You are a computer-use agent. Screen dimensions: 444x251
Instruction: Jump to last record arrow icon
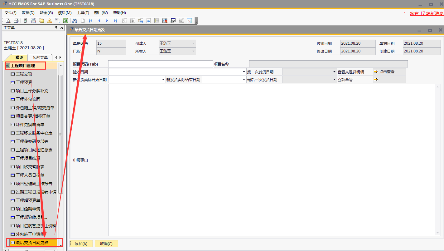tap(115, 21)
